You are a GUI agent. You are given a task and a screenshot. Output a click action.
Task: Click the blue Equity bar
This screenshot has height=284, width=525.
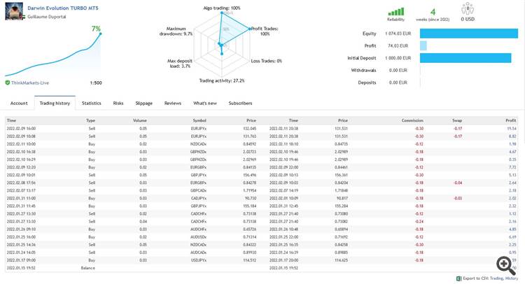[469, 34]
